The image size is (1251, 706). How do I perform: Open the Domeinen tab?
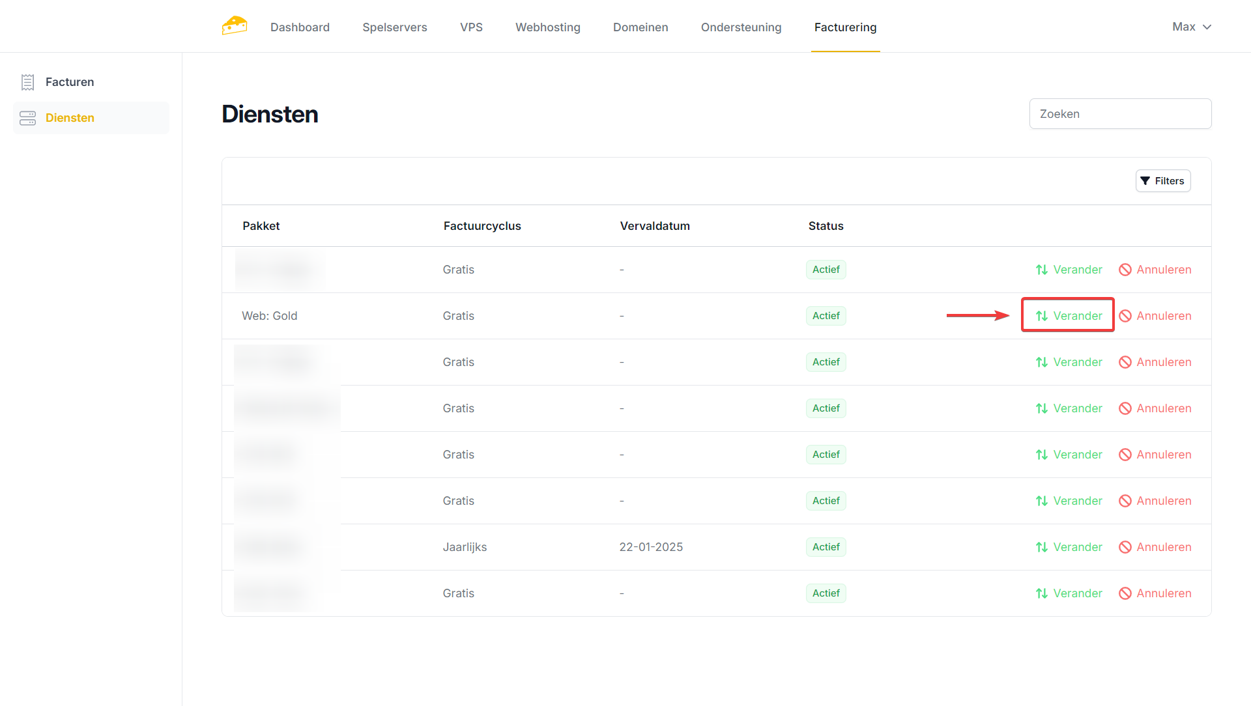coord(640,27)
